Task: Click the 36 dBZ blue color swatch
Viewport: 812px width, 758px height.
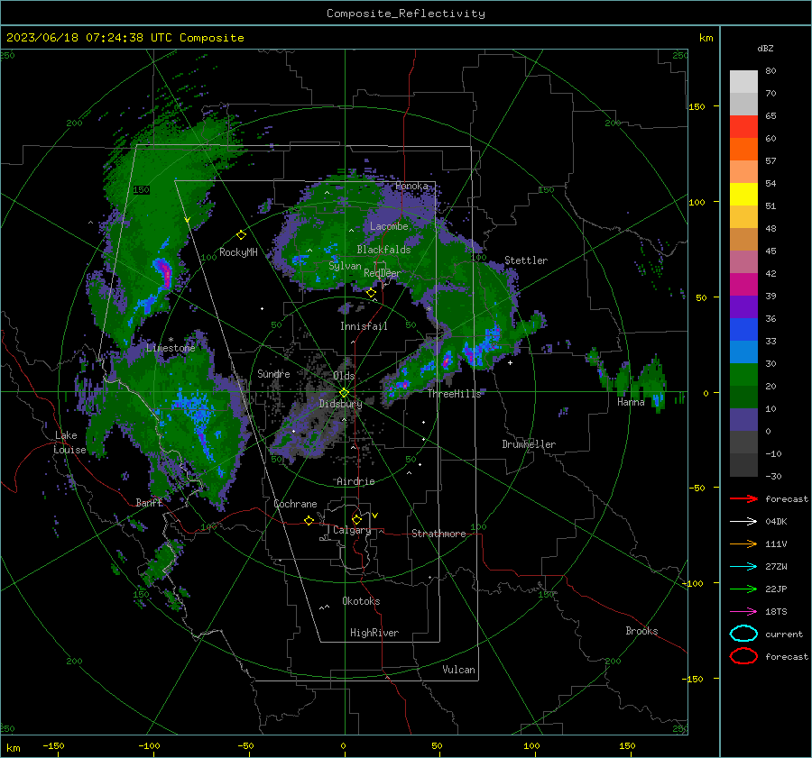Action: 743,330
